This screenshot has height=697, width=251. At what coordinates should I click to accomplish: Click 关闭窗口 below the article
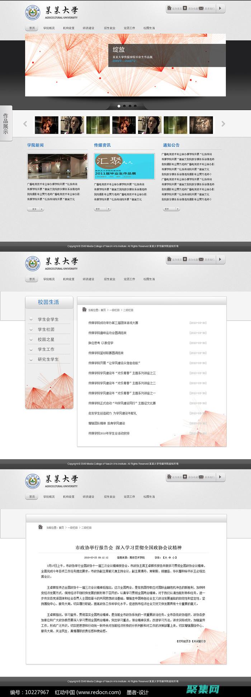click(199, 641)
